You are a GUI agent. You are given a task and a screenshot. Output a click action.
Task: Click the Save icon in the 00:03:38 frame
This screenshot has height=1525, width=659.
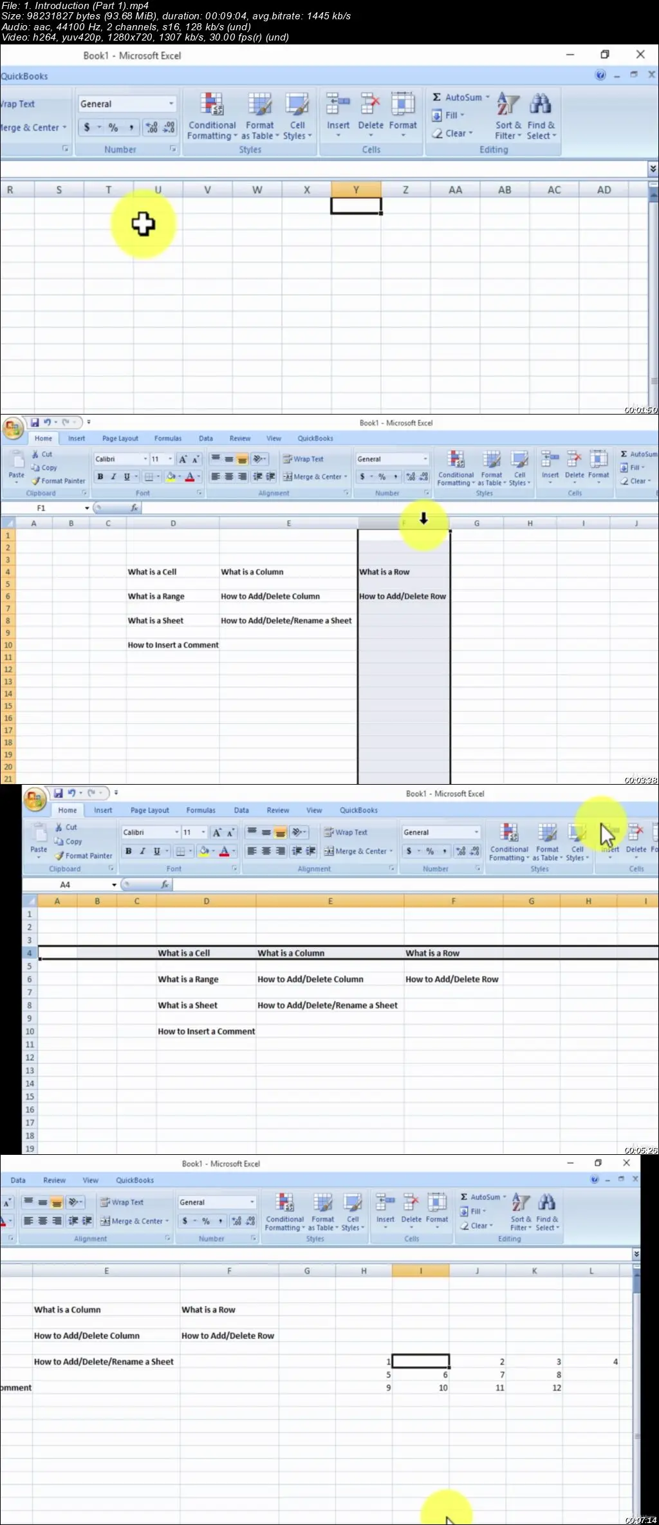35,423
